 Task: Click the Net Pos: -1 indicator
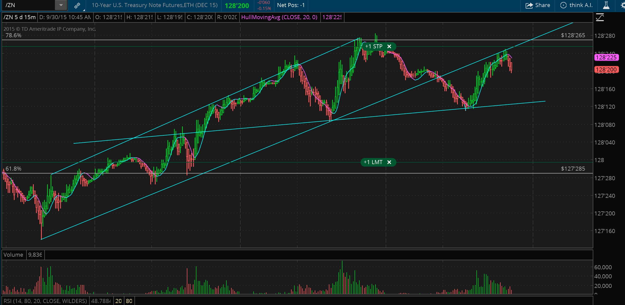pyautogui.click(x=291, y=5)
